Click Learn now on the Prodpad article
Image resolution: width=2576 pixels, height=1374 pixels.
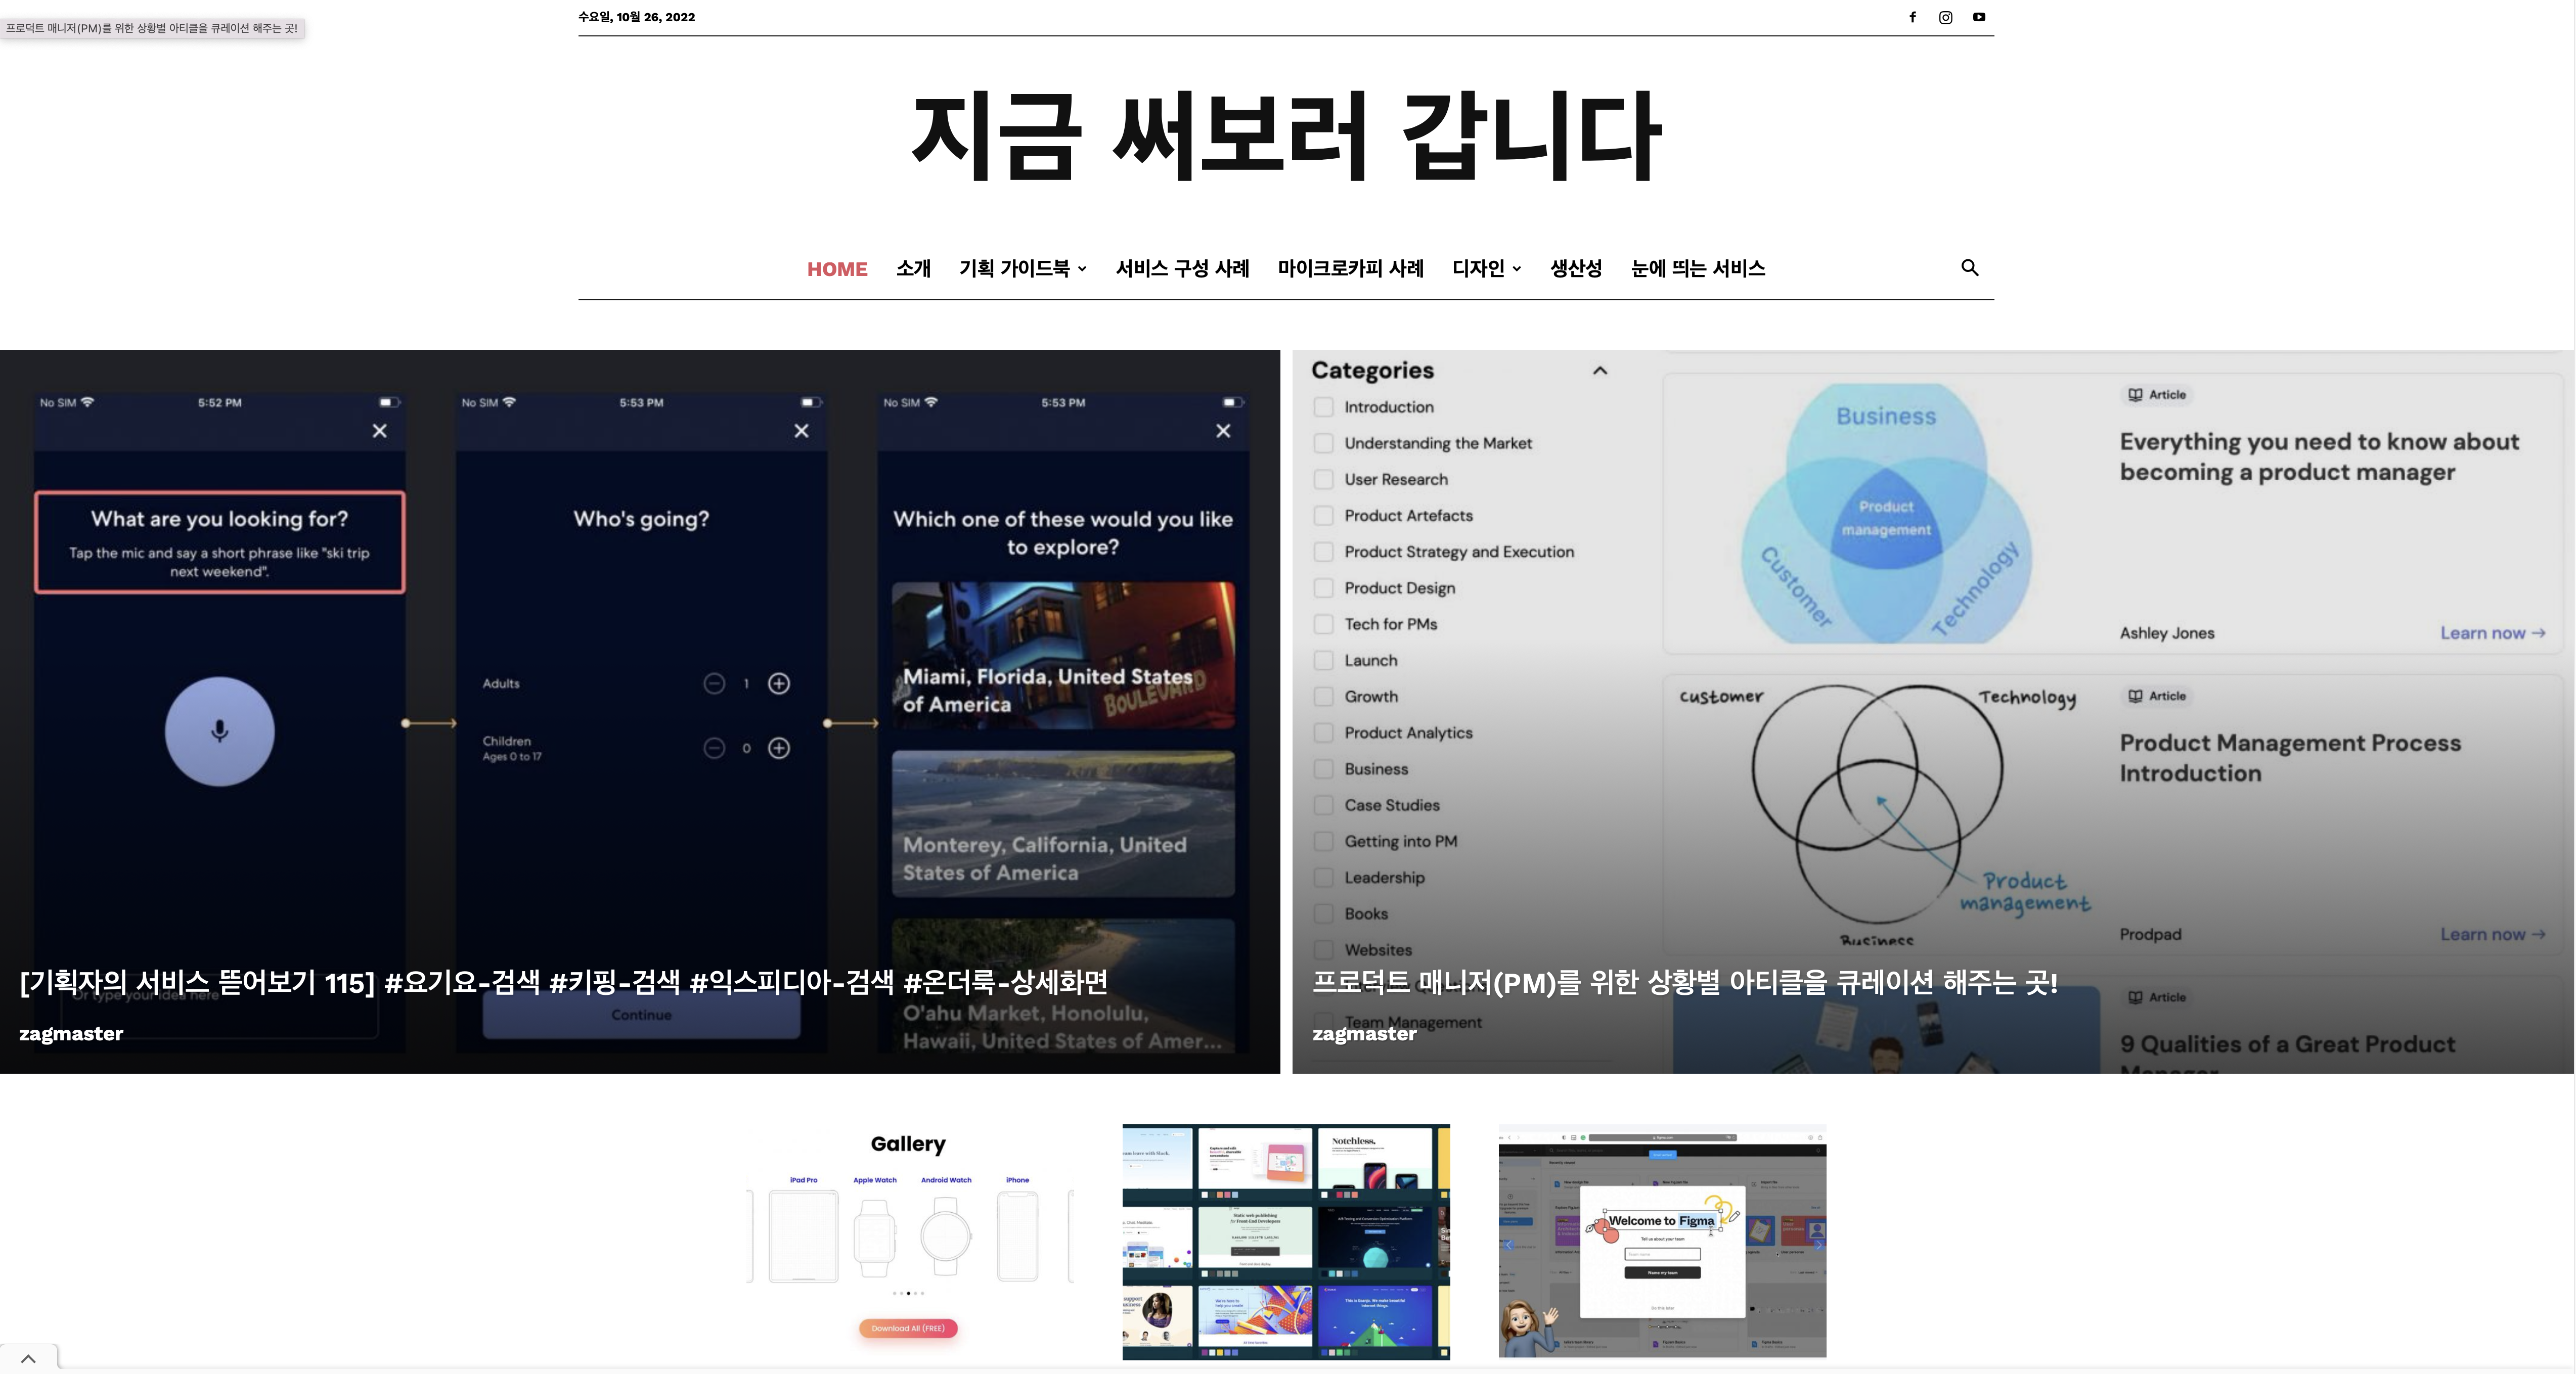click(2492, 934)
